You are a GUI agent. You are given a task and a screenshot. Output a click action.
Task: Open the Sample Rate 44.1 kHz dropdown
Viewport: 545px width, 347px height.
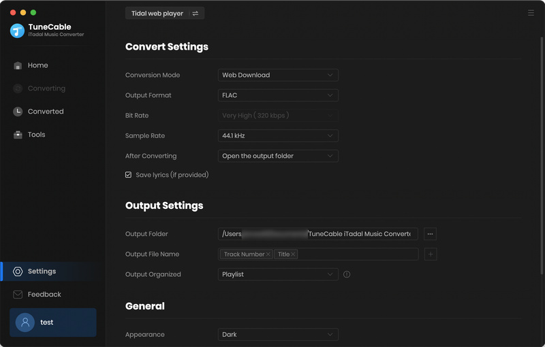click(278, 135)
